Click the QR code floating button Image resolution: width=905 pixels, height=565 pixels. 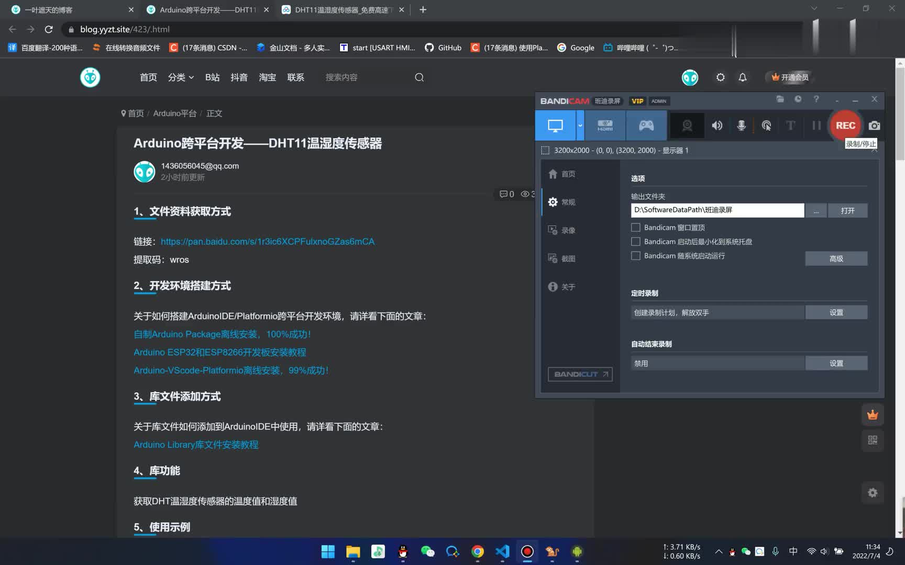(873, 440)
